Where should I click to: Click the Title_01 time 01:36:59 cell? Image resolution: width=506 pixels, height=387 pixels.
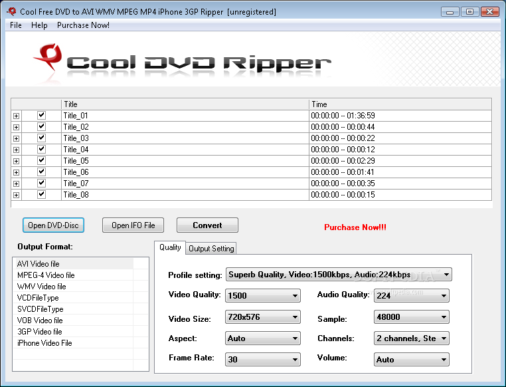click(400, 116)
